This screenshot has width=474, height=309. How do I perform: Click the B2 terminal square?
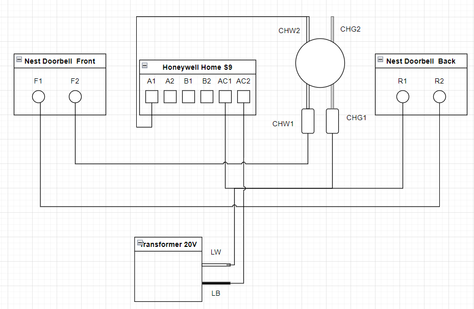point(207,97)
